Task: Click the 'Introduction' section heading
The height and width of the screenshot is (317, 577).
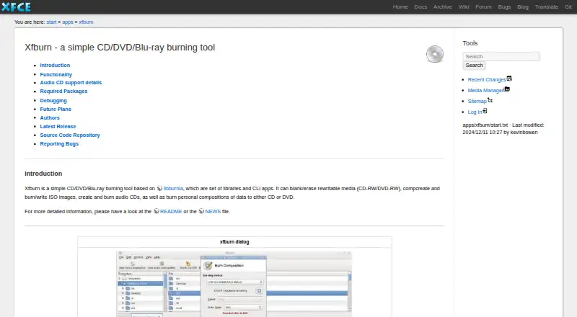Action: tap(43, 174)
